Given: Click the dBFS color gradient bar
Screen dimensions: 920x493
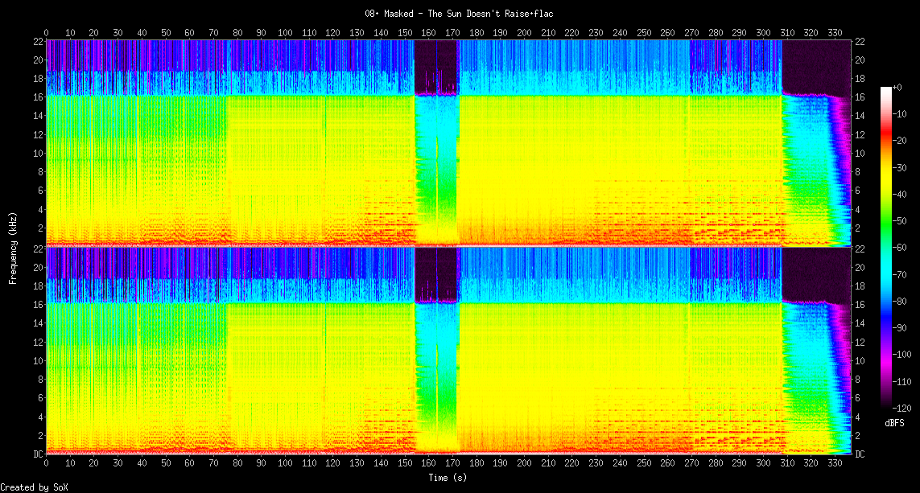Looking at the screenshot, I should point(886,249).
